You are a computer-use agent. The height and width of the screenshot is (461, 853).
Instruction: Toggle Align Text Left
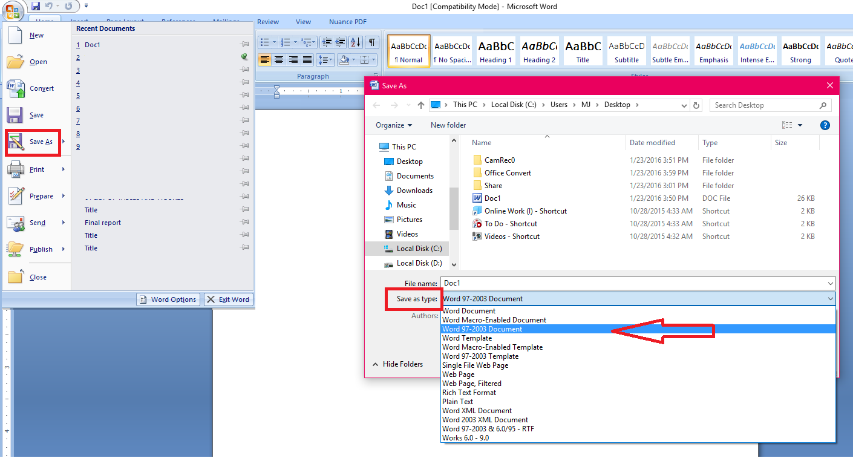(264, 59)
